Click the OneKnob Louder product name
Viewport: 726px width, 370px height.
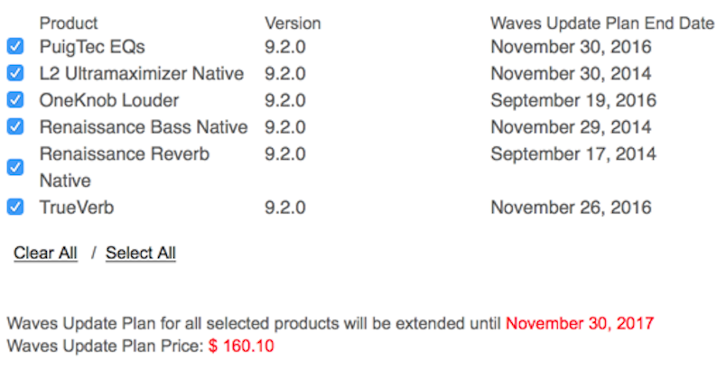[109, 100]
